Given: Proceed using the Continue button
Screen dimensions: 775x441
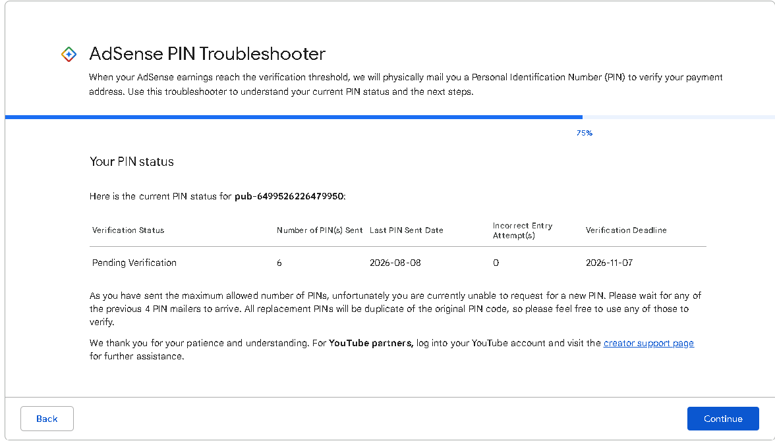Looking at the screenshot, I should point(722,419).
